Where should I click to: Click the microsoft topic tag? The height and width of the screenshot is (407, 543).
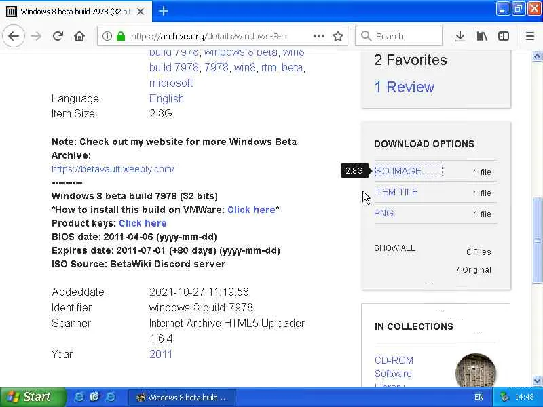click(x=171, y=83)
